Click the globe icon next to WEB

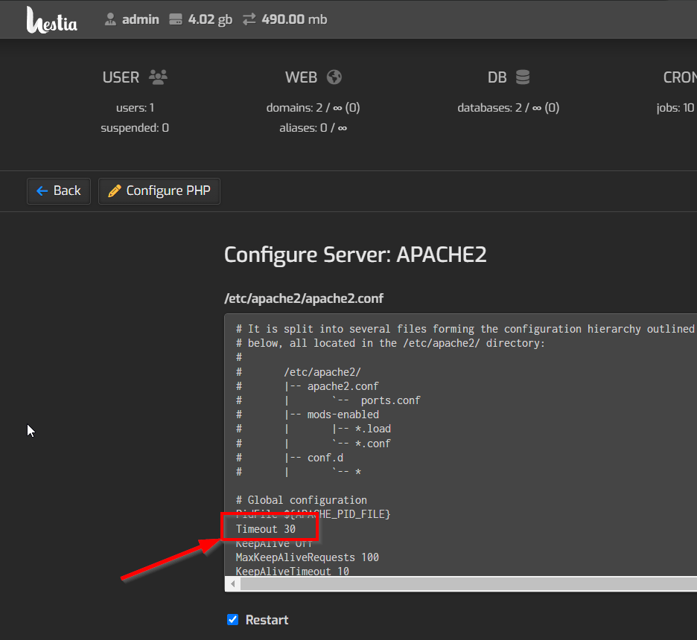click(333, 76)
